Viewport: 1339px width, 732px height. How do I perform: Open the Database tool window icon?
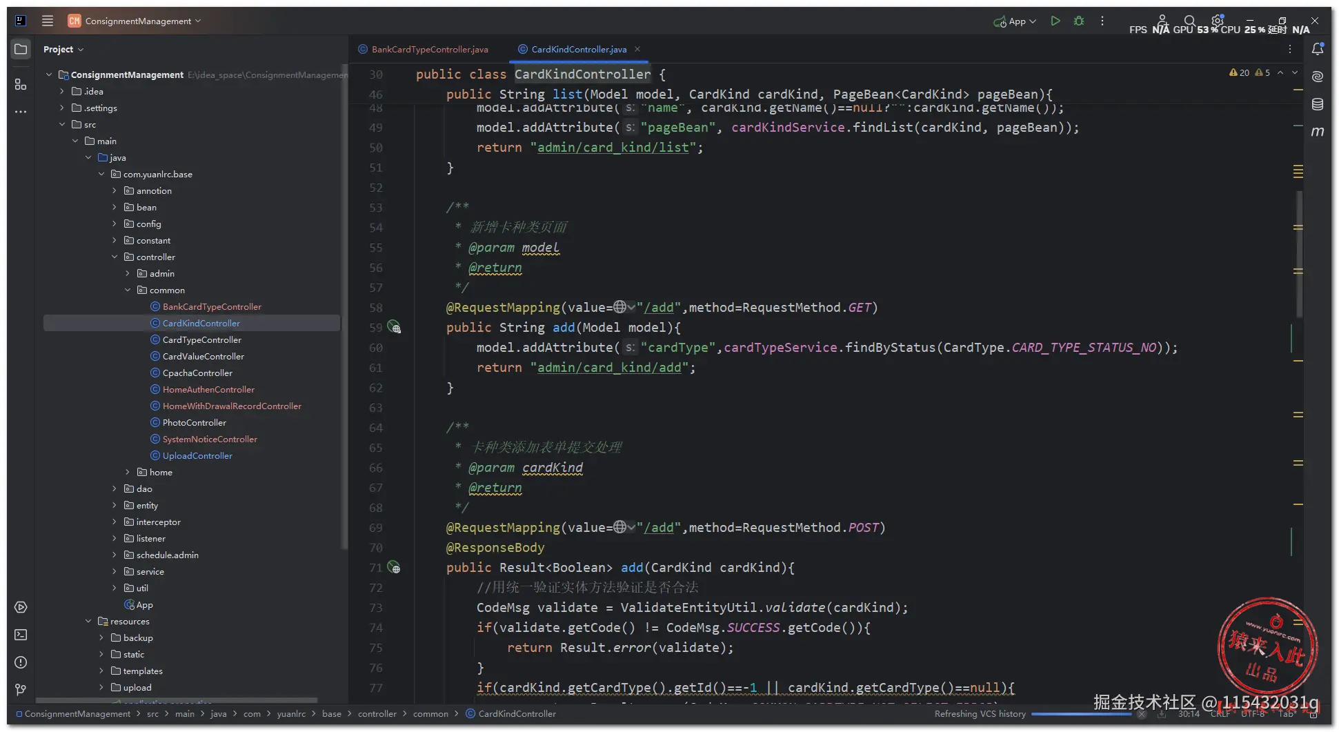(1318, 104)
